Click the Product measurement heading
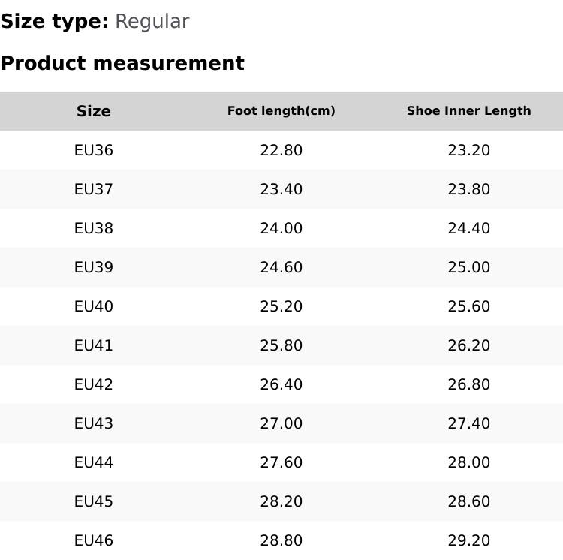Image resolution: width=563 pixels, height=560 pixels. coord(122,63)
